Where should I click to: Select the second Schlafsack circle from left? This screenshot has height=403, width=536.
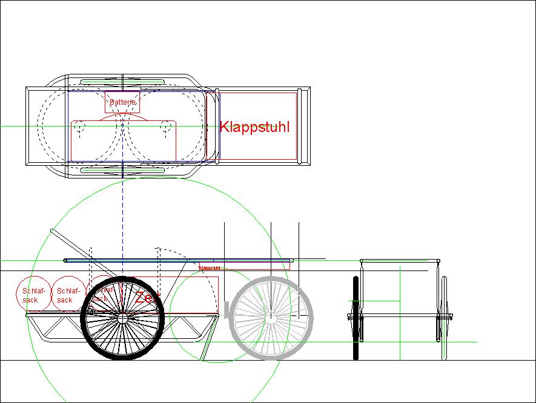click(65, 293)
